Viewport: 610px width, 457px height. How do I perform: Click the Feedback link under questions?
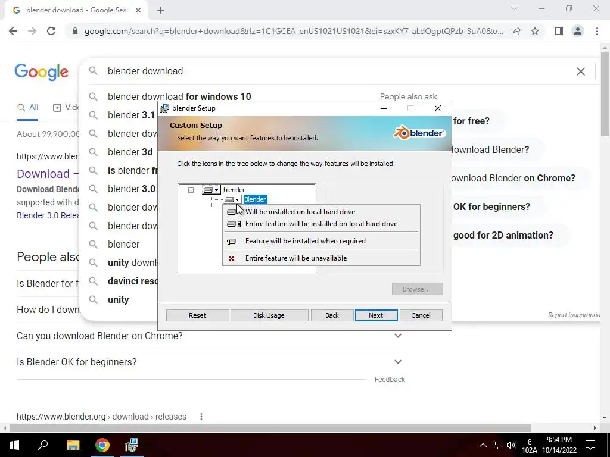390,380
